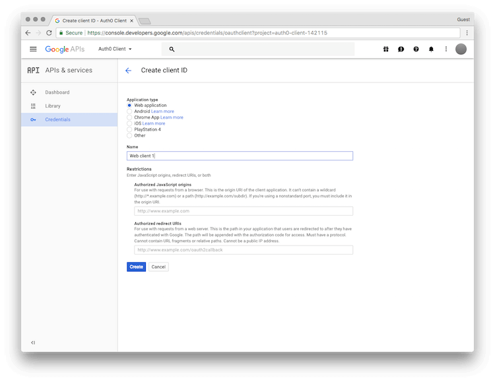
Task: Open the notifications bell
Action: pyautogui.click(x=431, y=49)
